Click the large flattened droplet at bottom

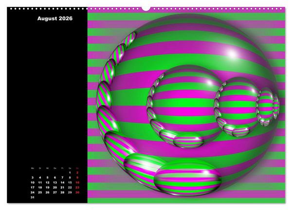click(x=188, y=178)
